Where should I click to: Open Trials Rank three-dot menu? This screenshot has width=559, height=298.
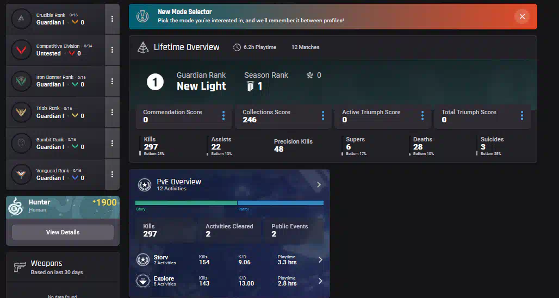point(113,112)
